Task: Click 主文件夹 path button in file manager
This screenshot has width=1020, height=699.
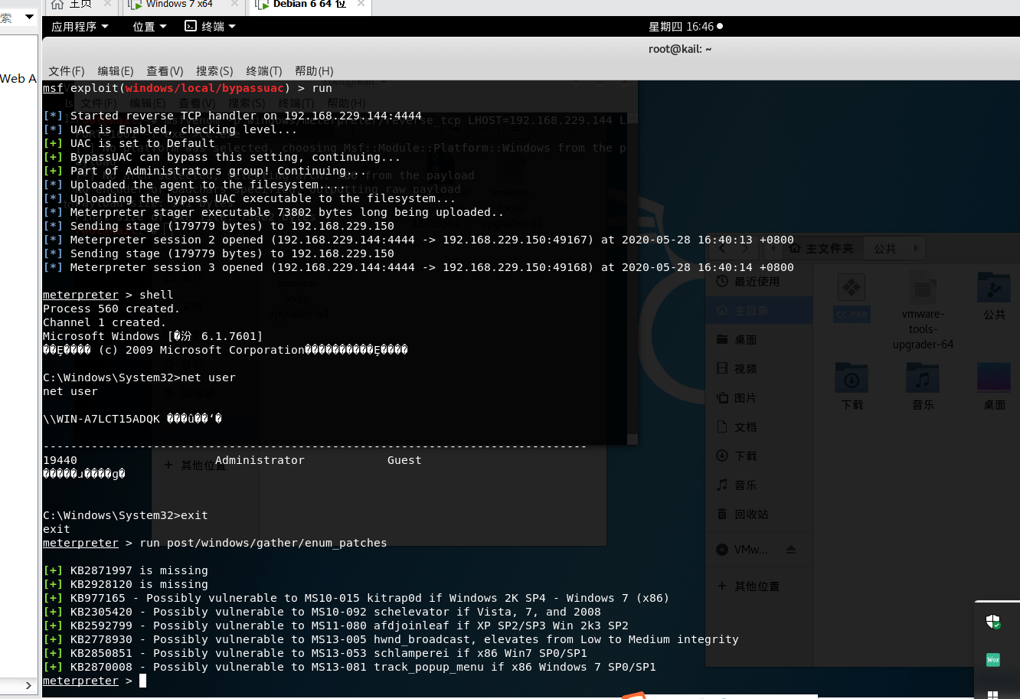Action: (x=821, y=249)
